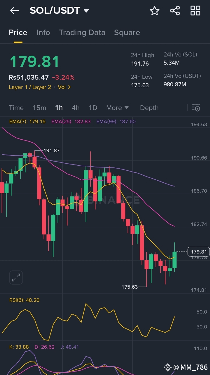This screenshot has height=375, width=210.
Task: Open the Vol tag link with chevron
Action: point(64,87)
